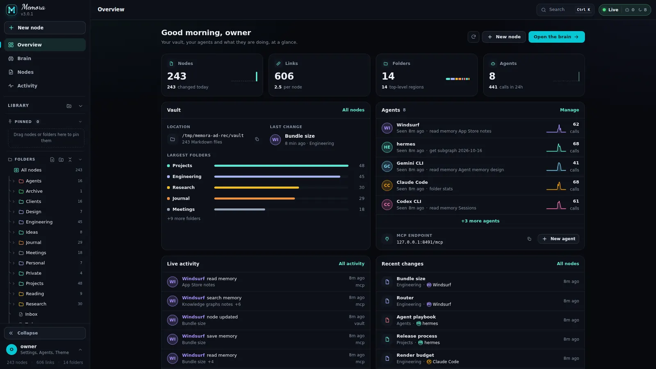Expand the owner settings menu chevron

80,350
